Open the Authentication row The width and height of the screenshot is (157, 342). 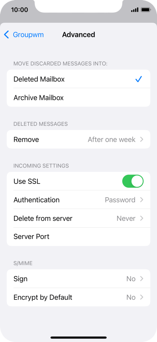(78, 200)
